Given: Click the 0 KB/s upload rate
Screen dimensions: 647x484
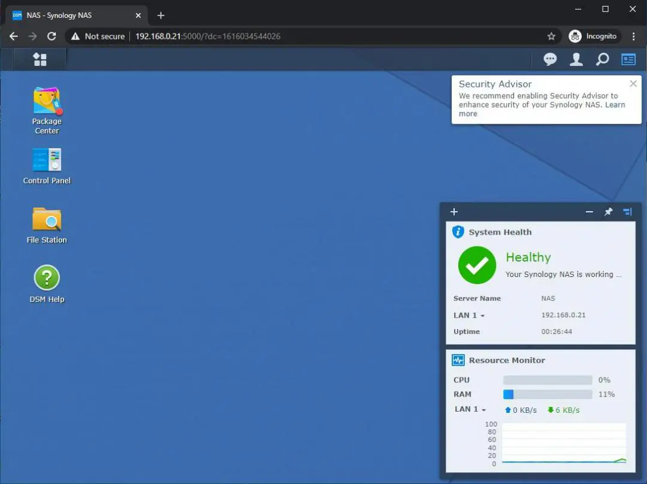Looking at the screenshot, I should point(521,410).
